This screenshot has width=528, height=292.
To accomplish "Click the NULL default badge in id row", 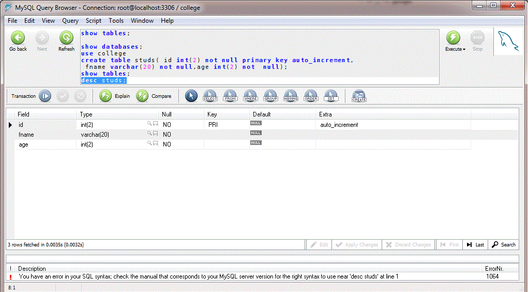I will (256, 123).
